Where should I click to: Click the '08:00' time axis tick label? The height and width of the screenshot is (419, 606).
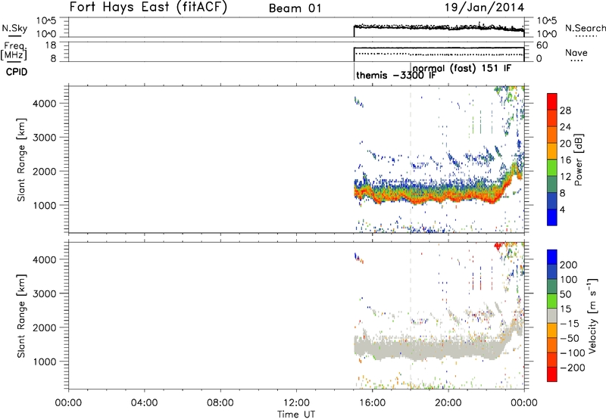(x=220, y=403)
